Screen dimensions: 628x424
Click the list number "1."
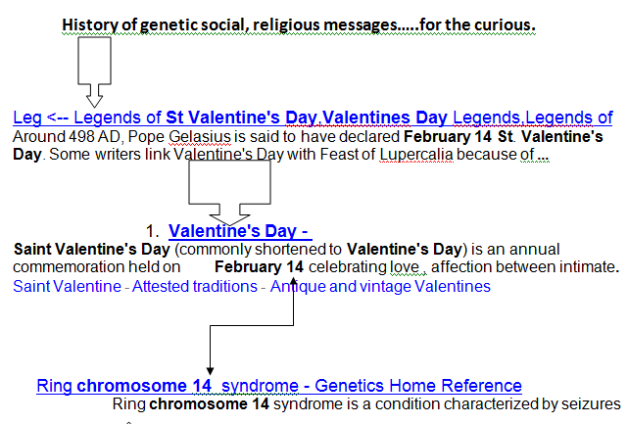pyautogui.click(x=152, y=232)
